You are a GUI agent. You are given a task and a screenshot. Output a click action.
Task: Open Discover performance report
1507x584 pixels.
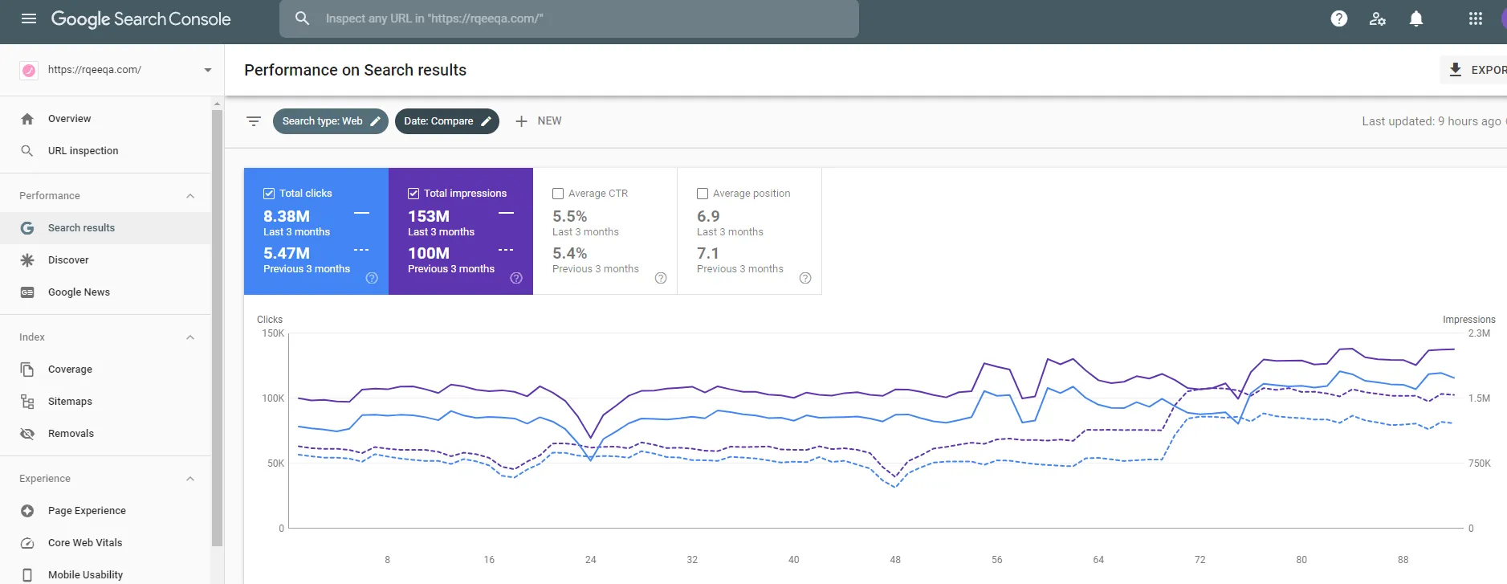105,260
